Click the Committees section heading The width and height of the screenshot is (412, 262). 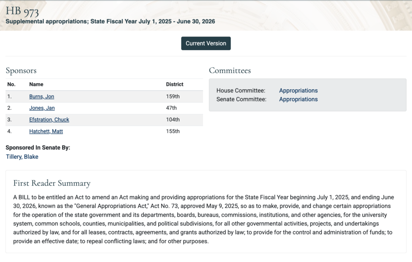[x=230, y=71]
